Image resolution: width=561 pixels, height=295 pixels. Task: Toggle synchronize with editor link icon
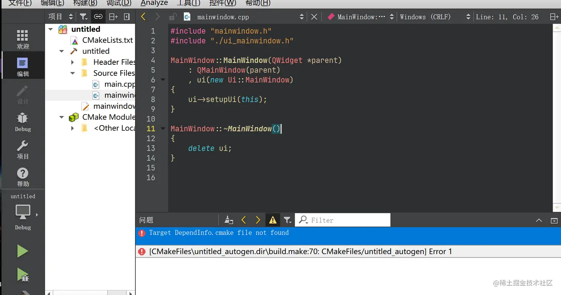(x=98, y=17)
